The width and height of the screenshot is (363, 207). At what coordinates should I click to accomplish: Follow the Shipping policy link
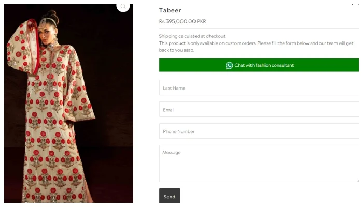pos(168,36)
